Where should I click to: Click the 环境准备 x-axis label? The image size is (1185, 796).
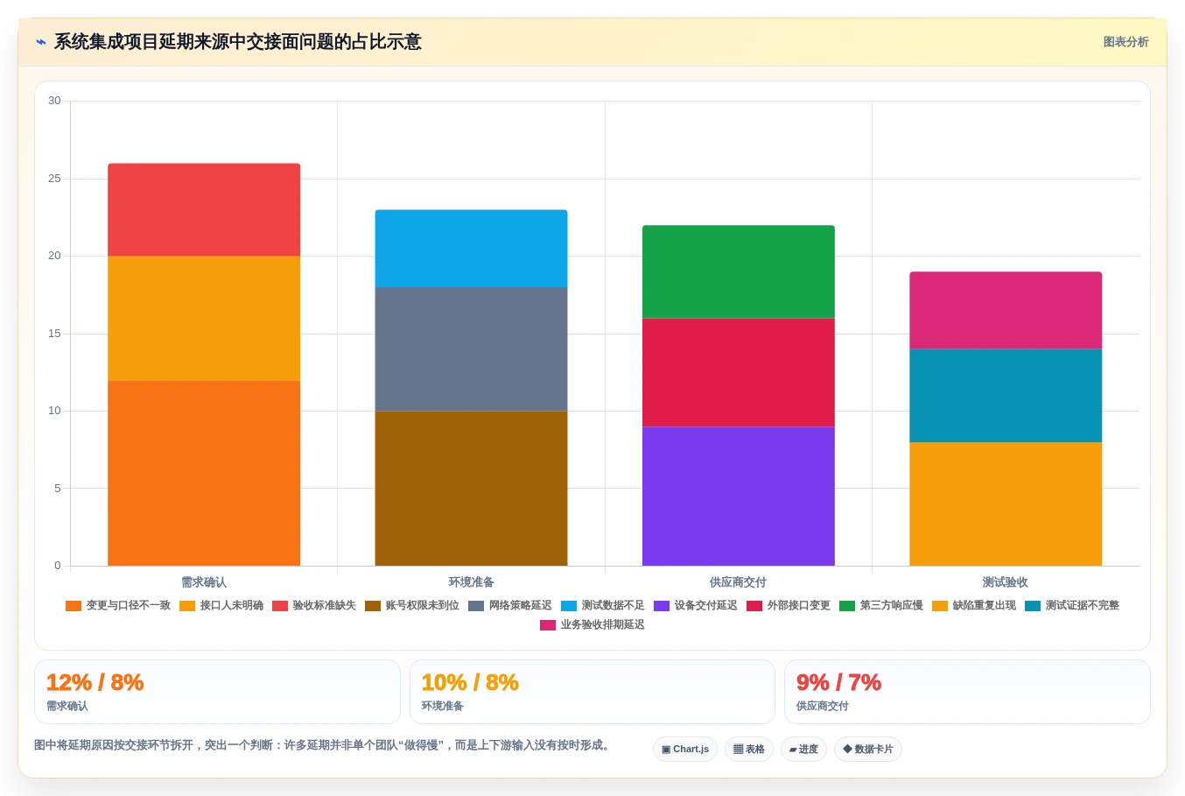tap(471, 582)
